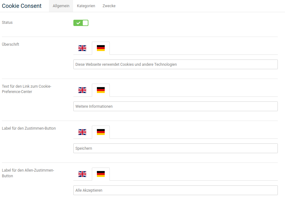This screenshot has width=285, height=202.
Task: Choose English flag for Preference-Center link text
Action: point(82,90)
